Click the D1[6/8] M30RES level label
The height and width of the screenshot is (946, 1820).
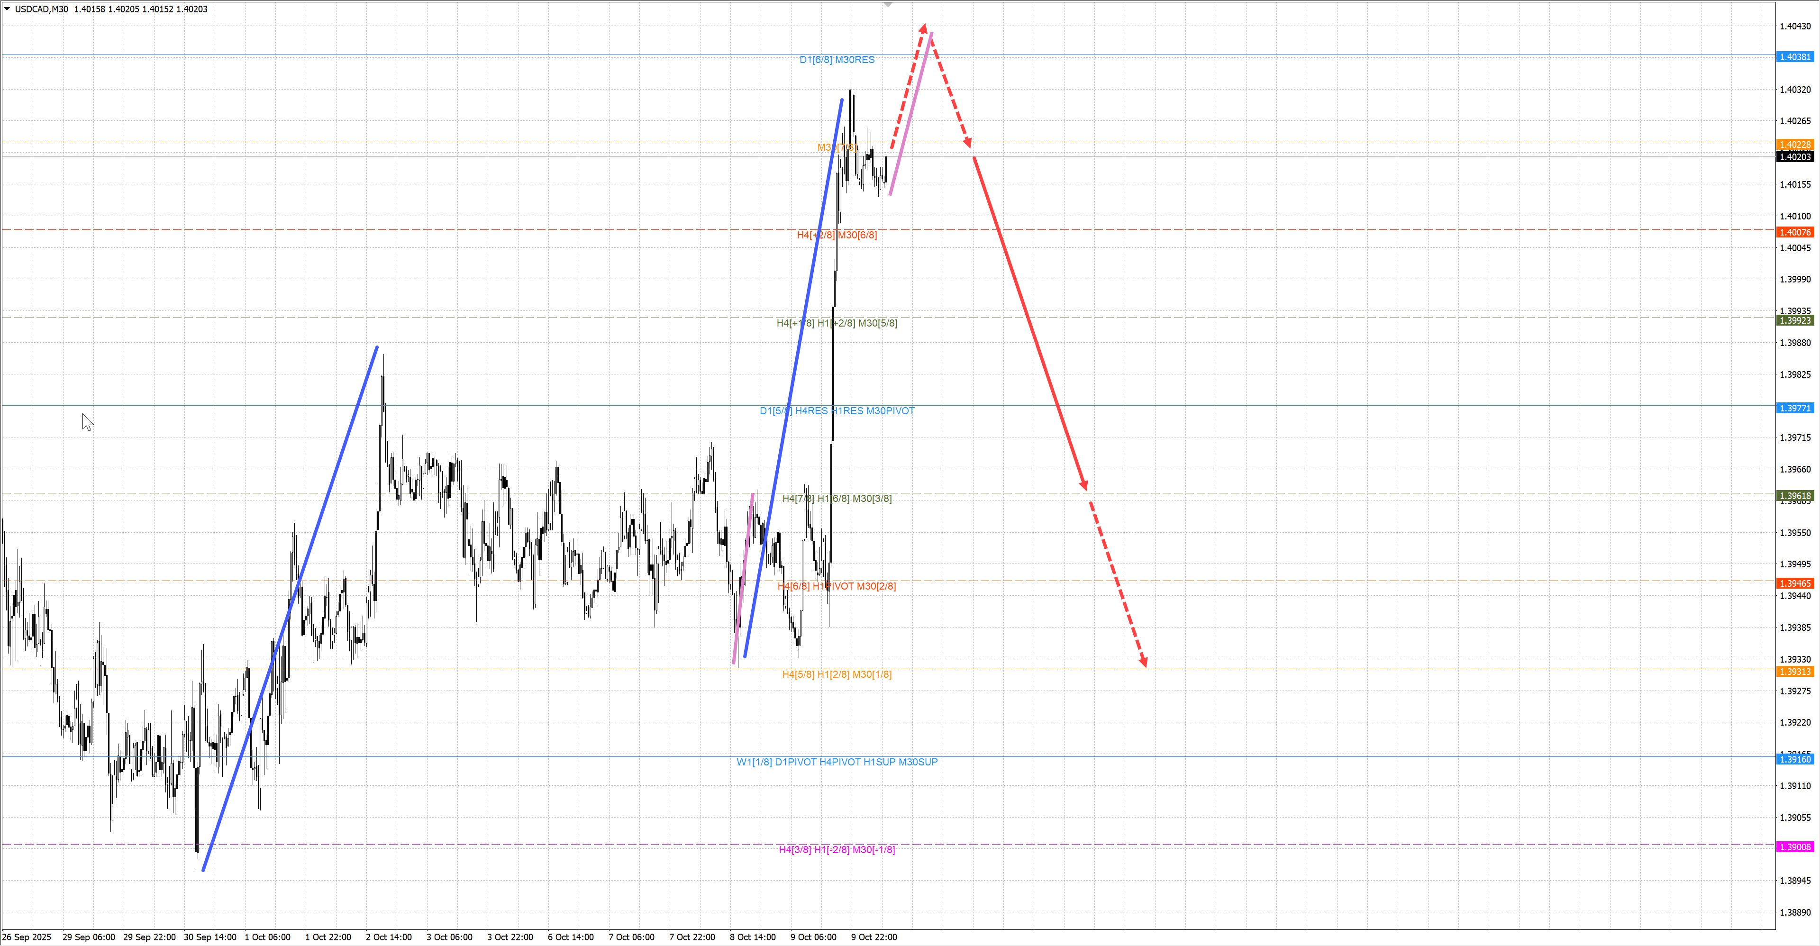click(837, 59)
